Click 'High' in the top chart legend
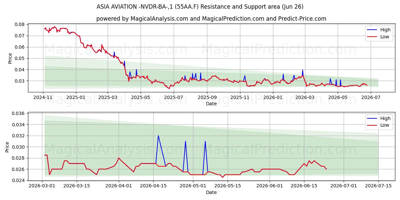 (x=385, y=30)
